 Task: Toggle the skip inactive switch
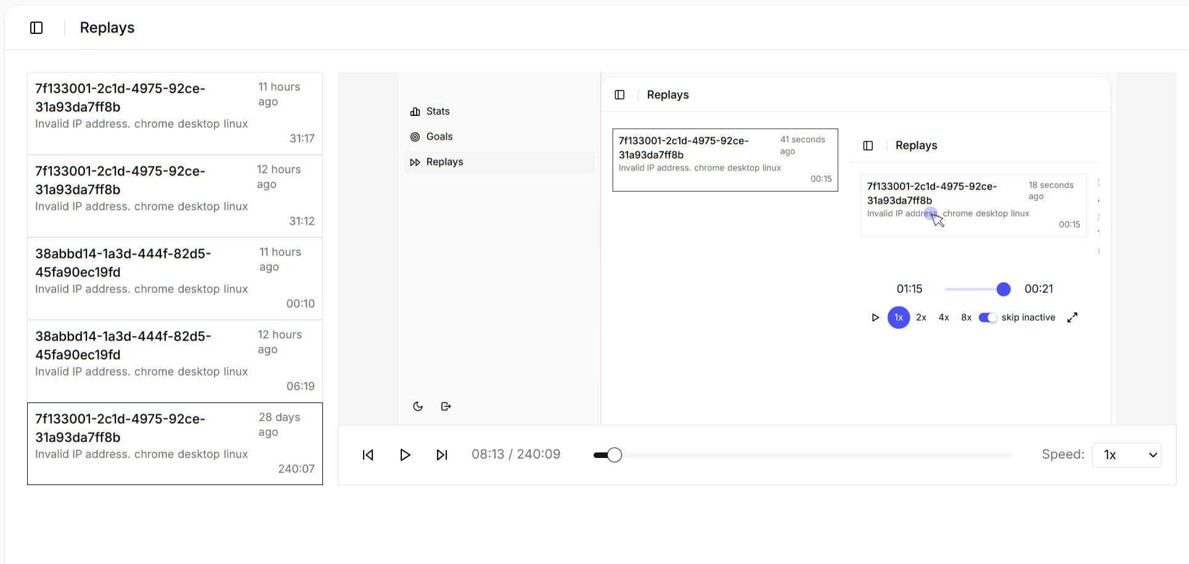[x=987, y=317]
